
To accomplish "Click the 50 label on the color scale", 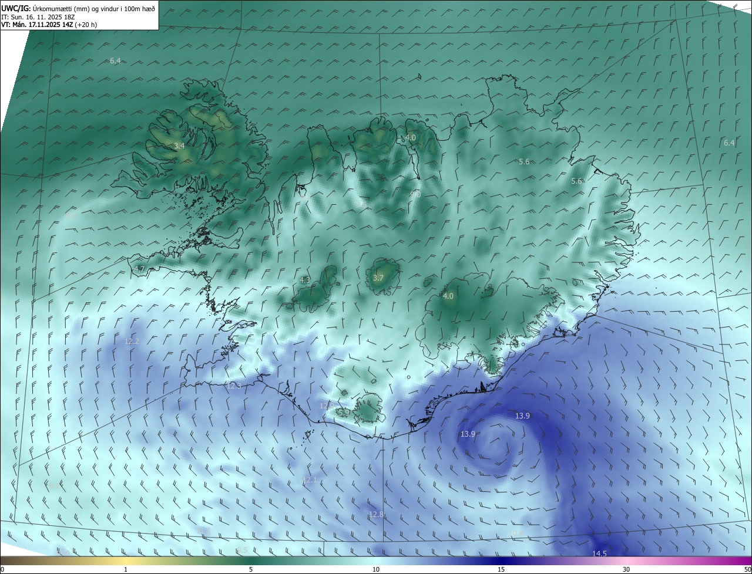I will [x=747, y=569].
